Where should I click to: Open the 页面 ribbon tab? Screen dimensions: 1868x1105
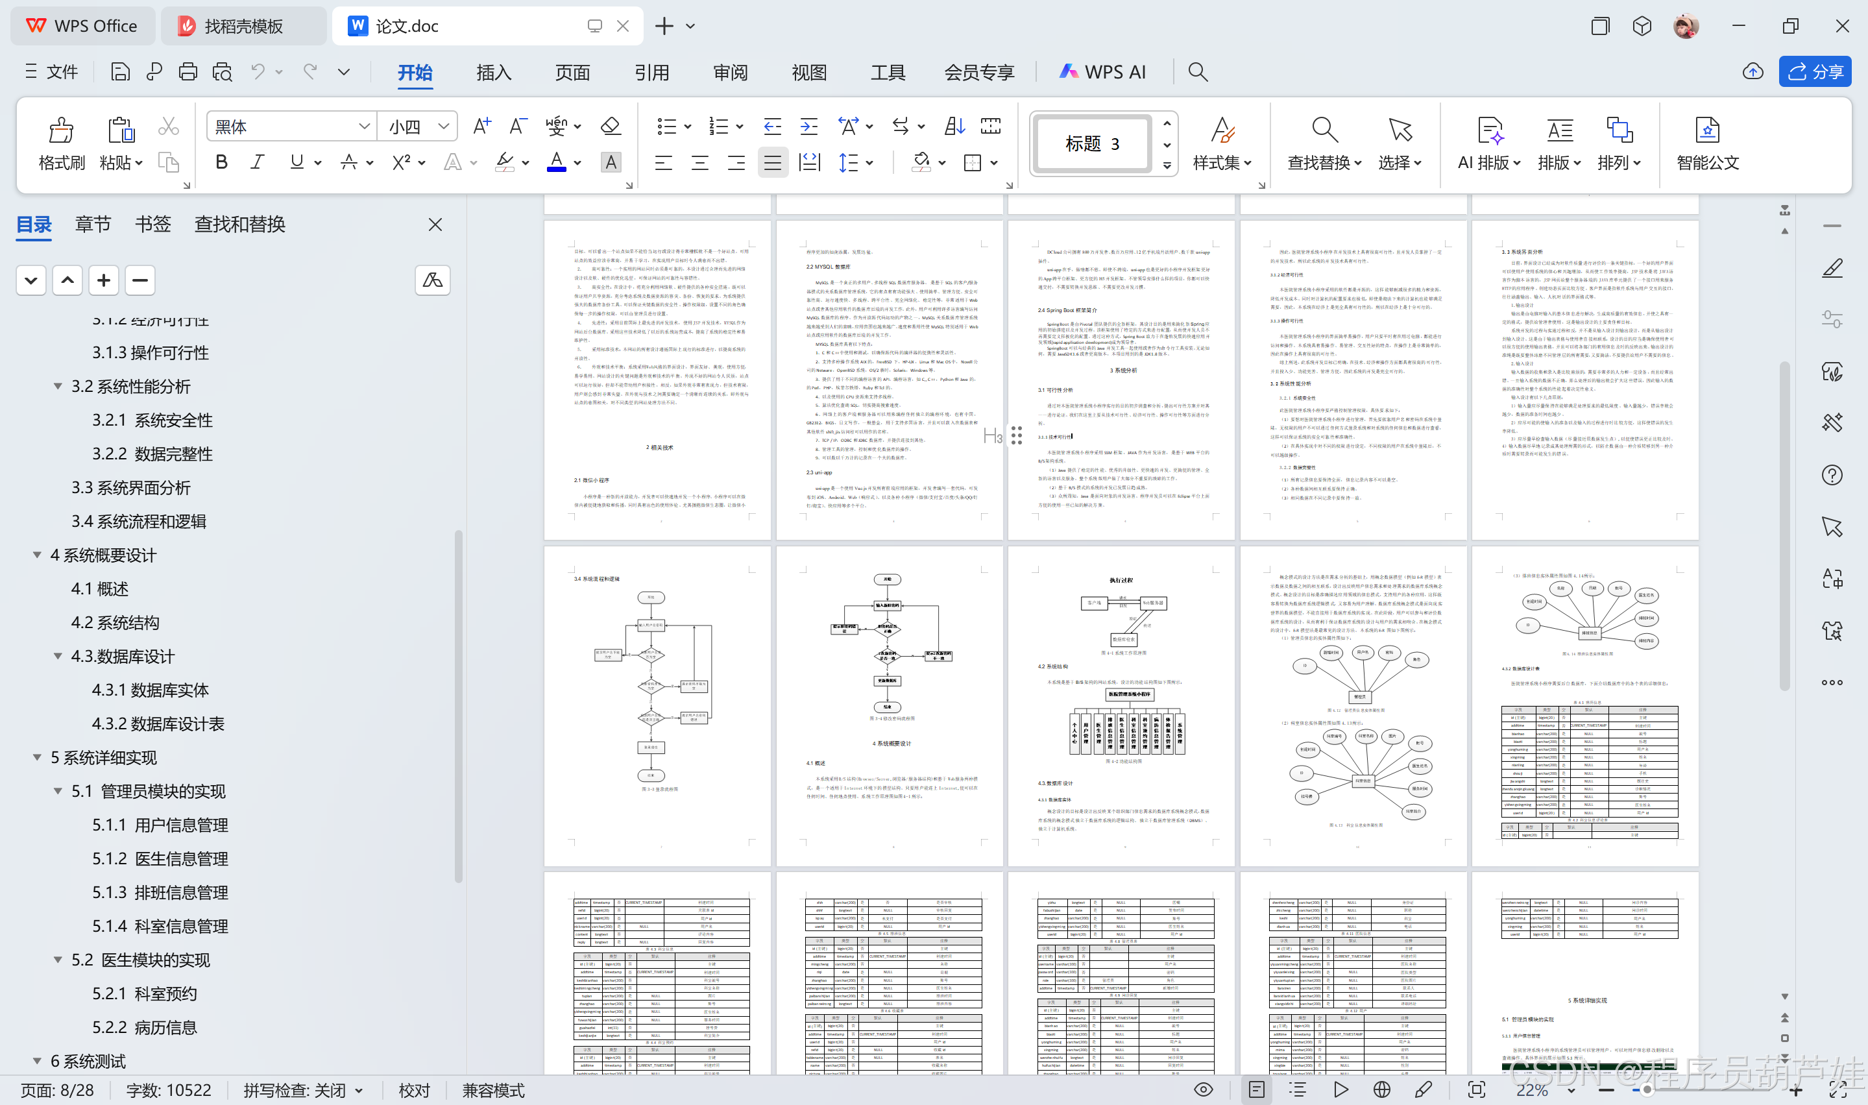[x=572, y=72]
